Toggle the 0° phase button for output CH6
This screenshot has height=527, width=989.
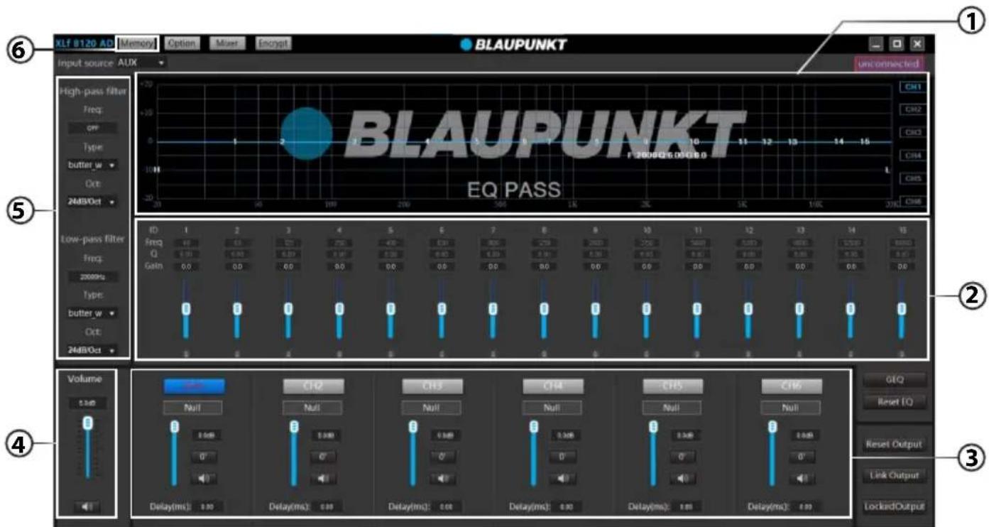point(802,457)
